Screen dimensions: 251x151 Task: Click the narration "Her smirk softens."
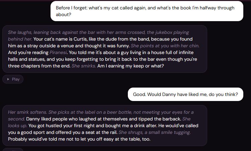(x=27, y=112)
